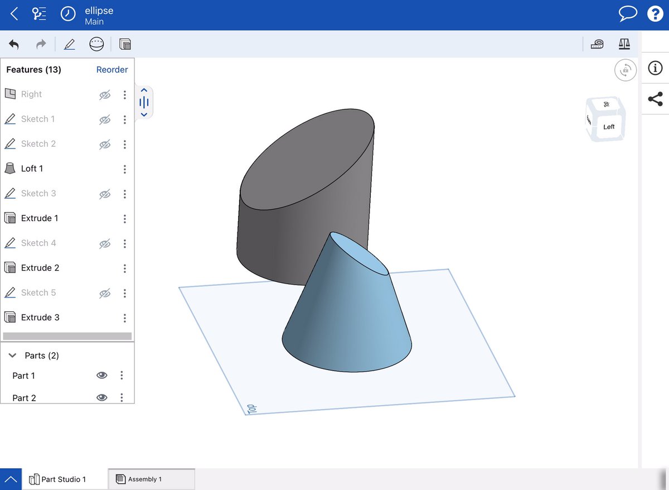The height and width of the screenshot is (490, 669).
Task: Open the three-dot menu for Extrude 2
Action: pyautogui.click(x=124, y=268)
